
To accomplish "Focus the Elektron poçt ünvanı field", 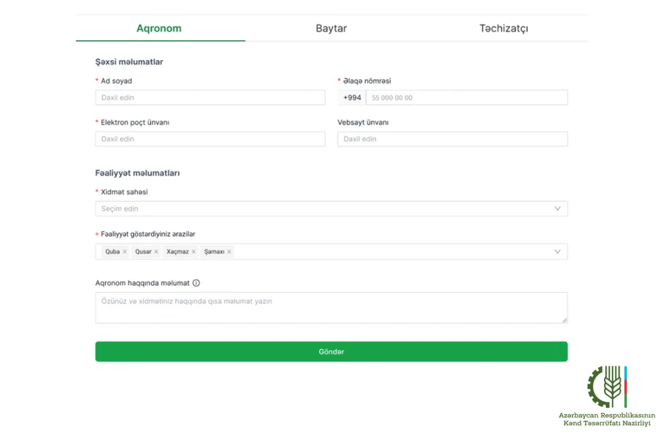I will click(210, 139).
